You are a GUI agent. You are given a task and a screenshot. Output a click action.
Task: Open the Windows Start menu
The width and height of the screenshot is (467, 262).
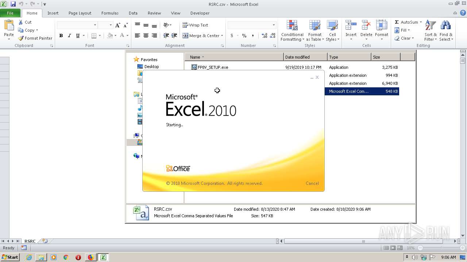pyautogui.click(x=10, y=257)
